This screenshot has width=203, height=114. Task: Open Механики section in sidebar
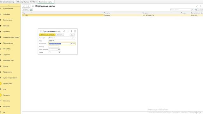pos(7,107)
